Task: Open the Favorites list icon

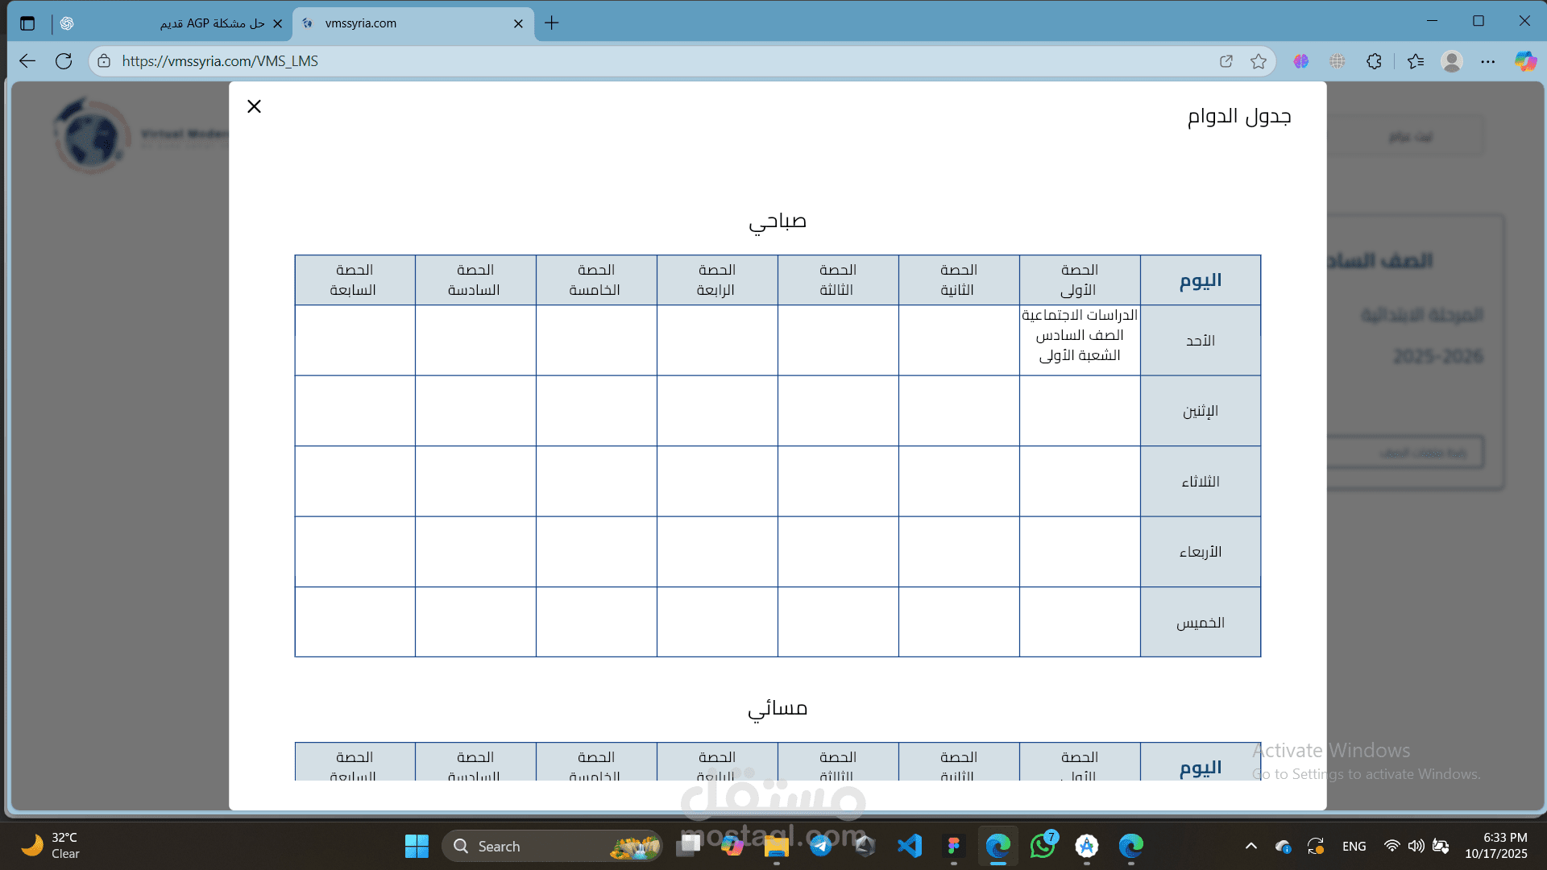Action: [1416, 61]
